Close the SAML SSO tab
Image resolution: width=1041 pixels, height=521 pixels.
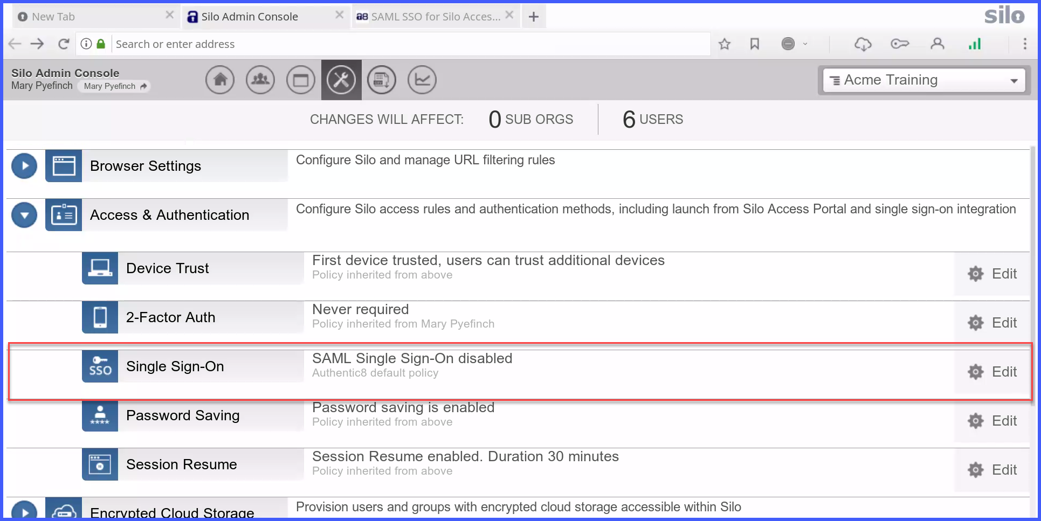(509, 15)
